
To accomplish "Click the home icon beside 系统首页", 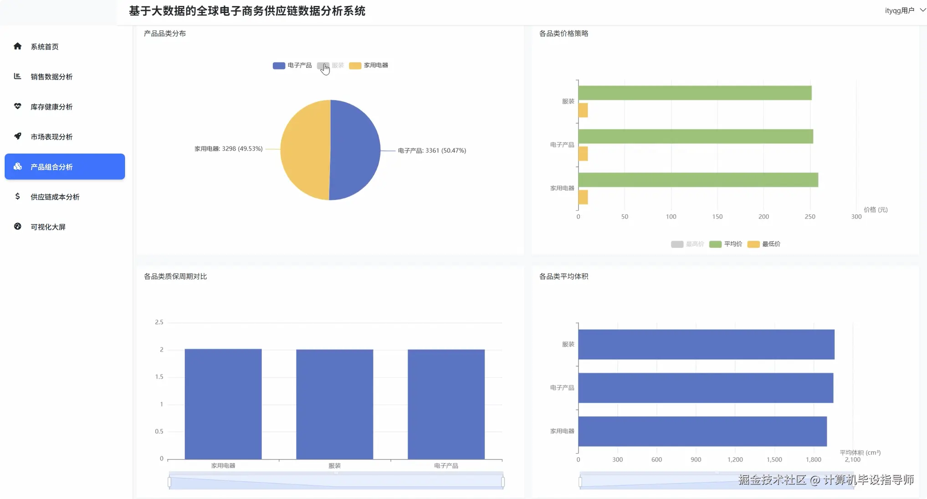I will 18,46.
